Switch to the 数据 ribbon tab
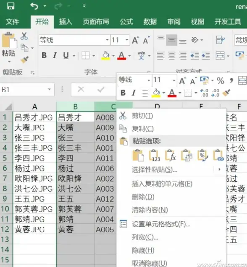The image size is (247, 267). coord(150,22)
